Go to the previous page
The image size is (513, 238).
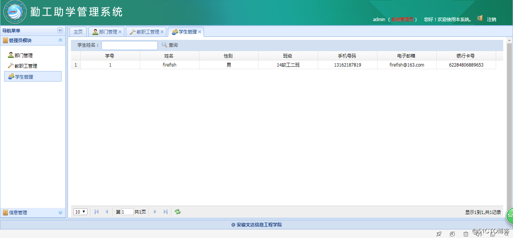107,212
